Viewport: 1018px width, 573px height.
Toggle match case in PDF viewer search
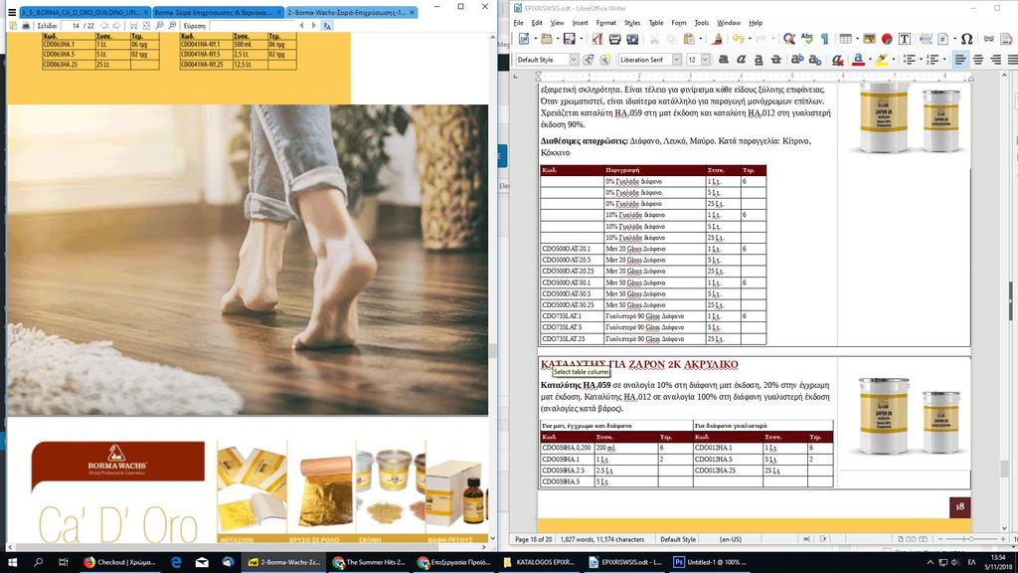coord(326,25)
